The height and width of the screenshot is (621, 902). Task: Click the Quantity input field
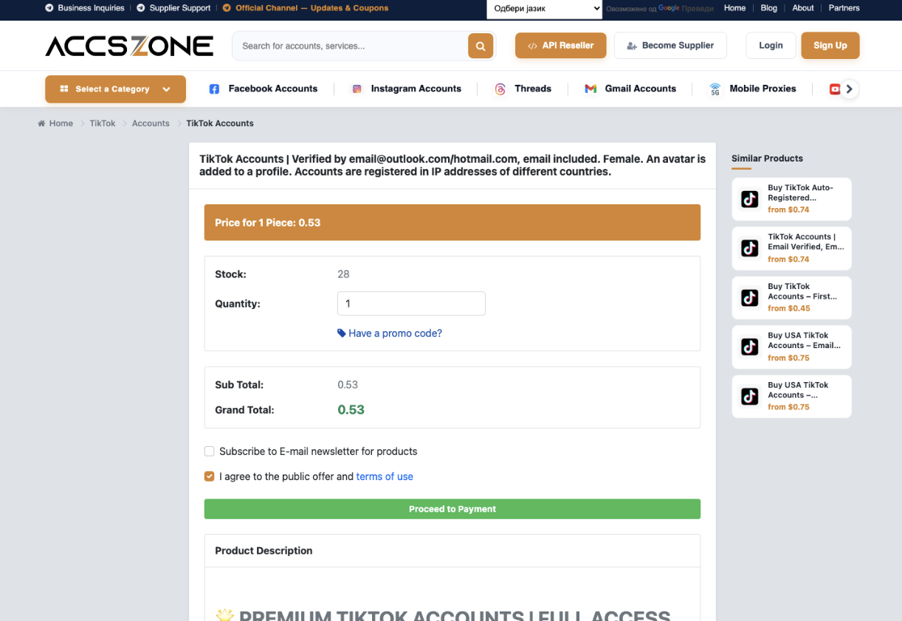click(411, 304)
